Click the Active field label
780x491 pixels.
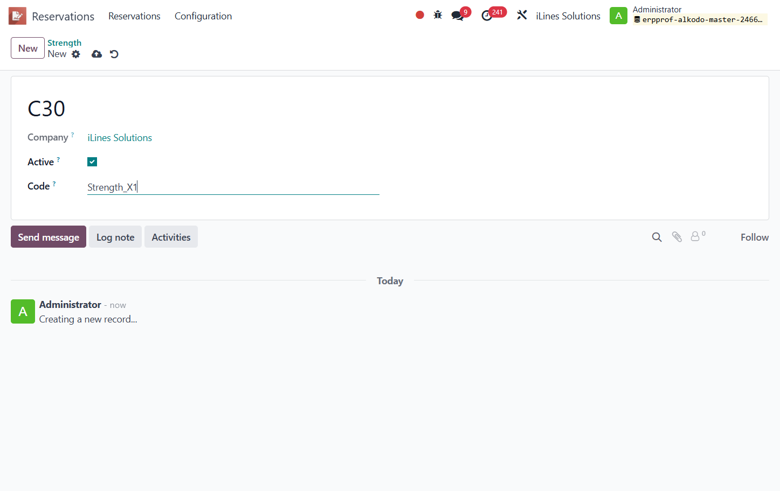[x=40, y=162]
